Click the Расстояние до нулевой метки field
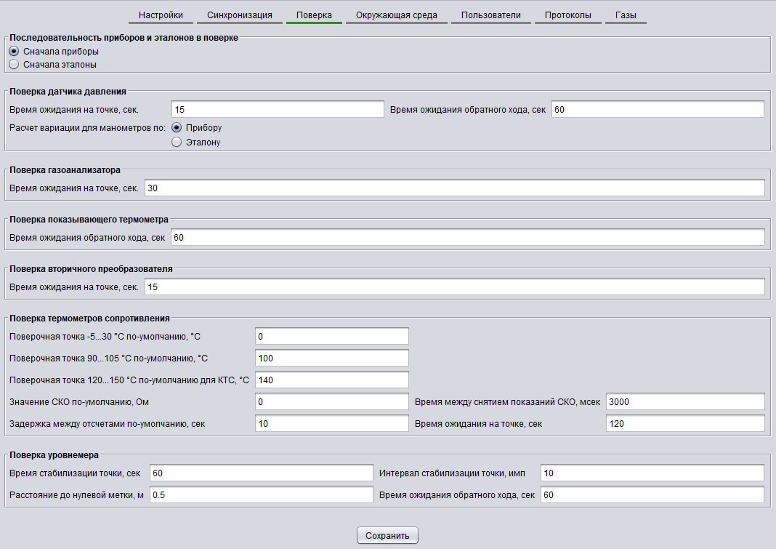 261,495
